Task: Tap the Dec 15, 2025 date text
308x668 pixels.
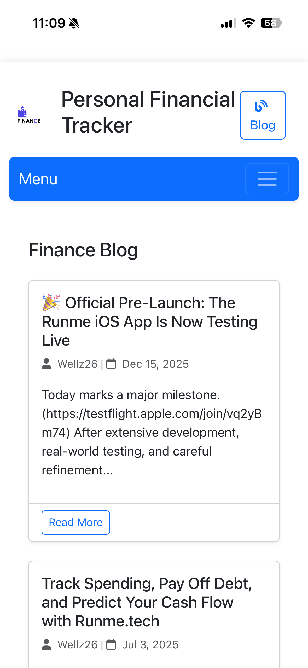Action: (x=155, y=364)
